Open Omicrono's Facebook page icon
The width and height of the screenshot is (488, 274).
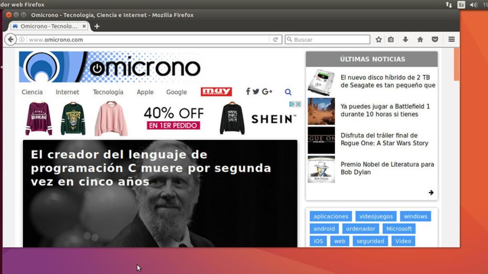coord(248,92)
